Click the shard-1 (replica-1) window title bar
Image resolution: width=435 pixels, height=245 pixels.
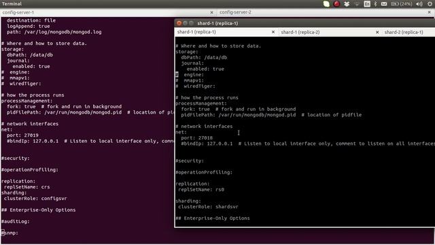[x=304, y=23]
